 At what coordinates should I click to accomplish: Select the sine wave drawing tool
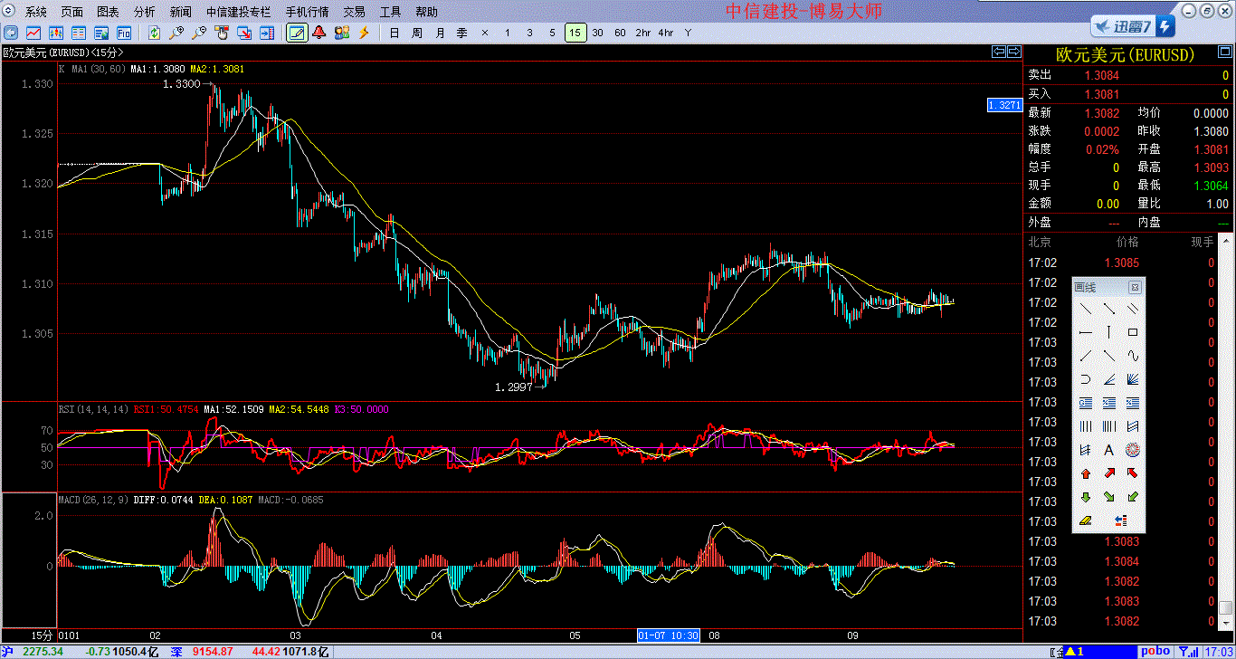1132,356
